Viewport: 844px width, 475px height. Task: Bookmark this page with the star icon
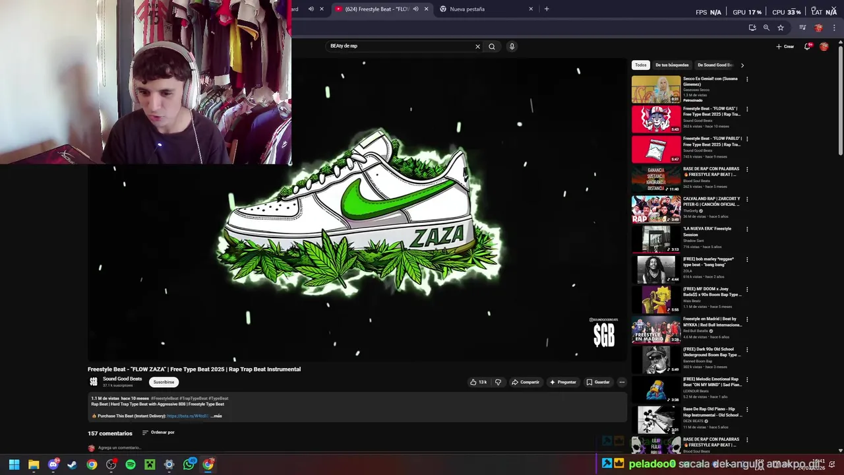pos(781,28)
